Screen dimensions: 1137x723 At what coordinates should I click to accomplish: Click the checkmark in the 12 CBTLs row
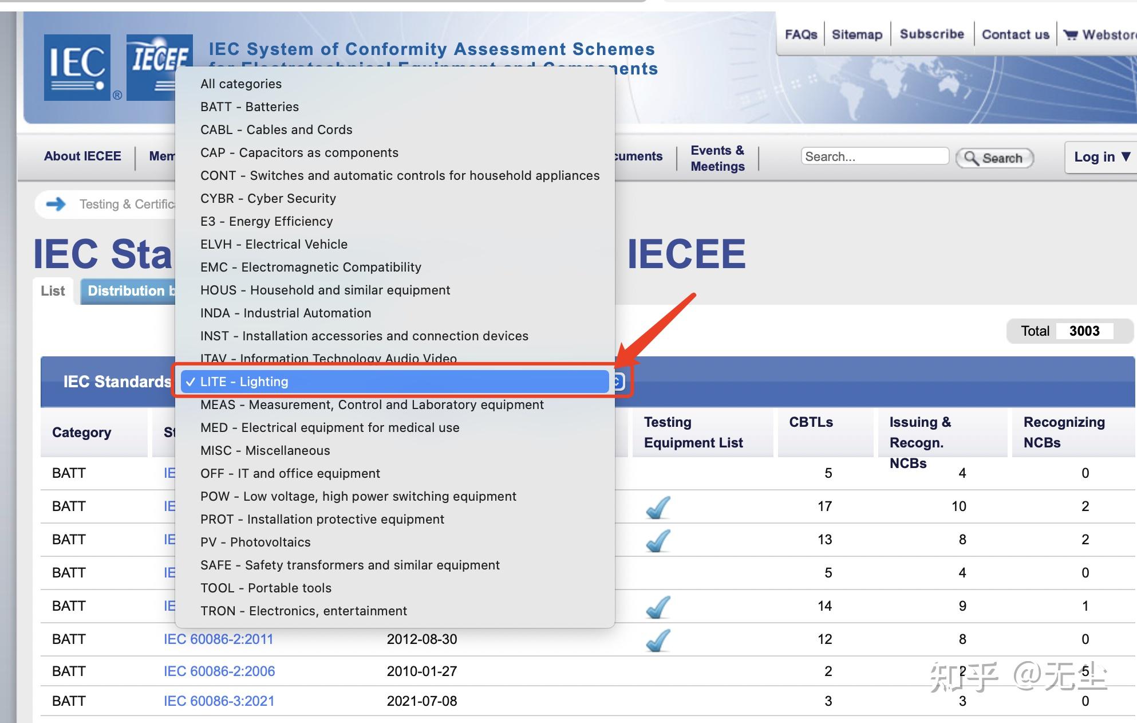(x=658, y=640)
